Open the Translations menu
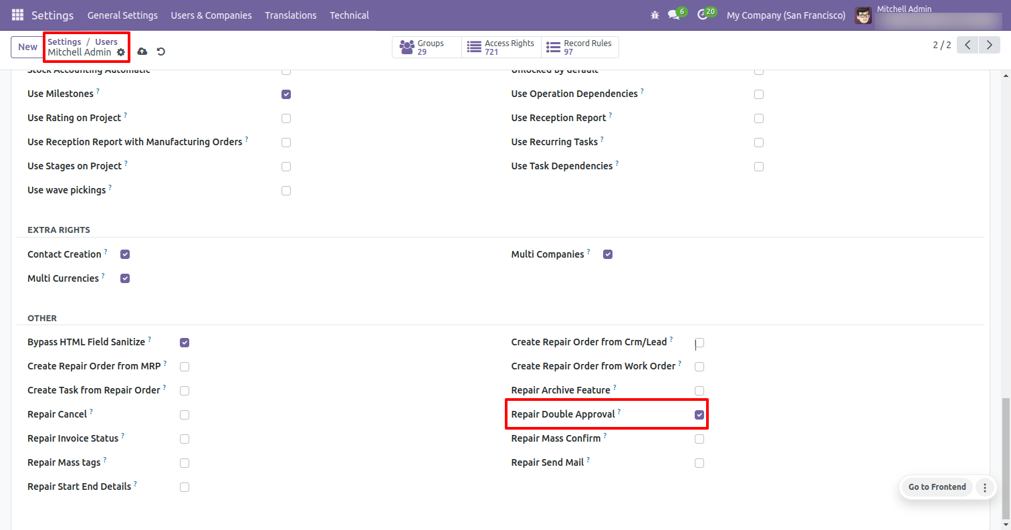 (291, 15)
